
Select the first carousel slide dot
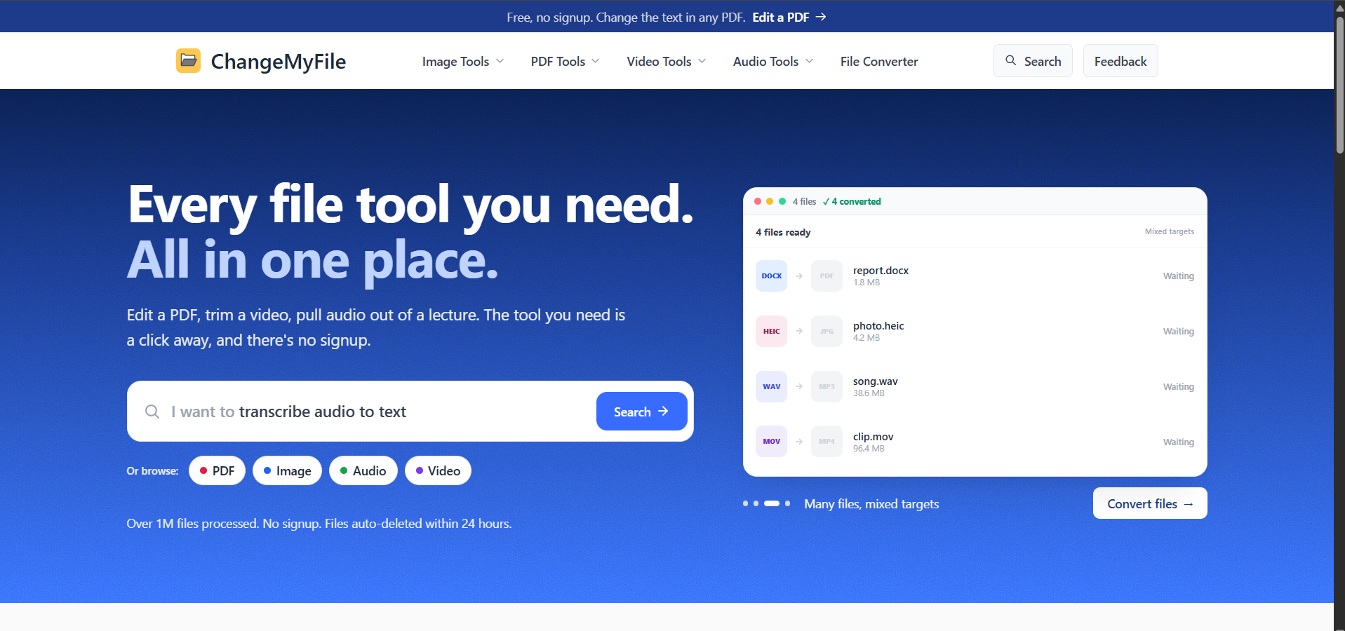(x=746, y=503)
